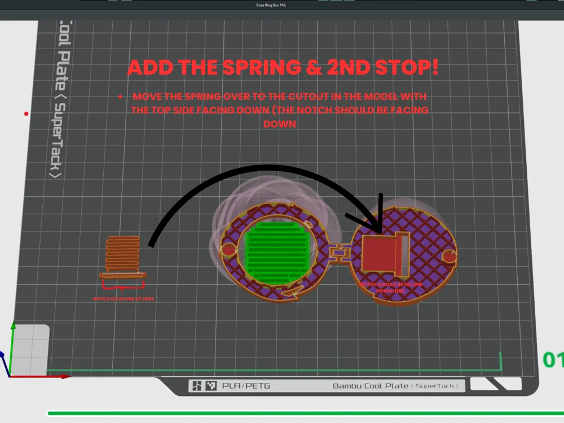The height and width of the screenshot is (423, 564).
Task: Expand the SuperTack plate type options
Action: coord(438,386)
